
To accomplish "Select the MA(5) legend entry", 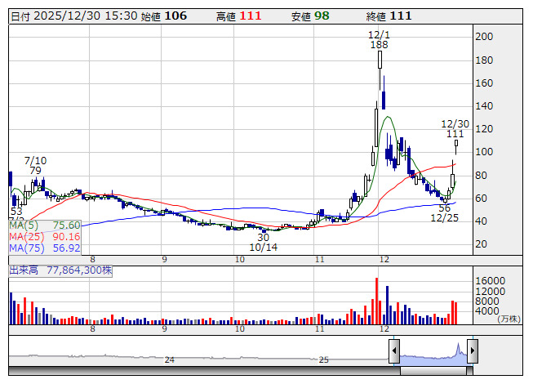I will click(x=45, y=225).
